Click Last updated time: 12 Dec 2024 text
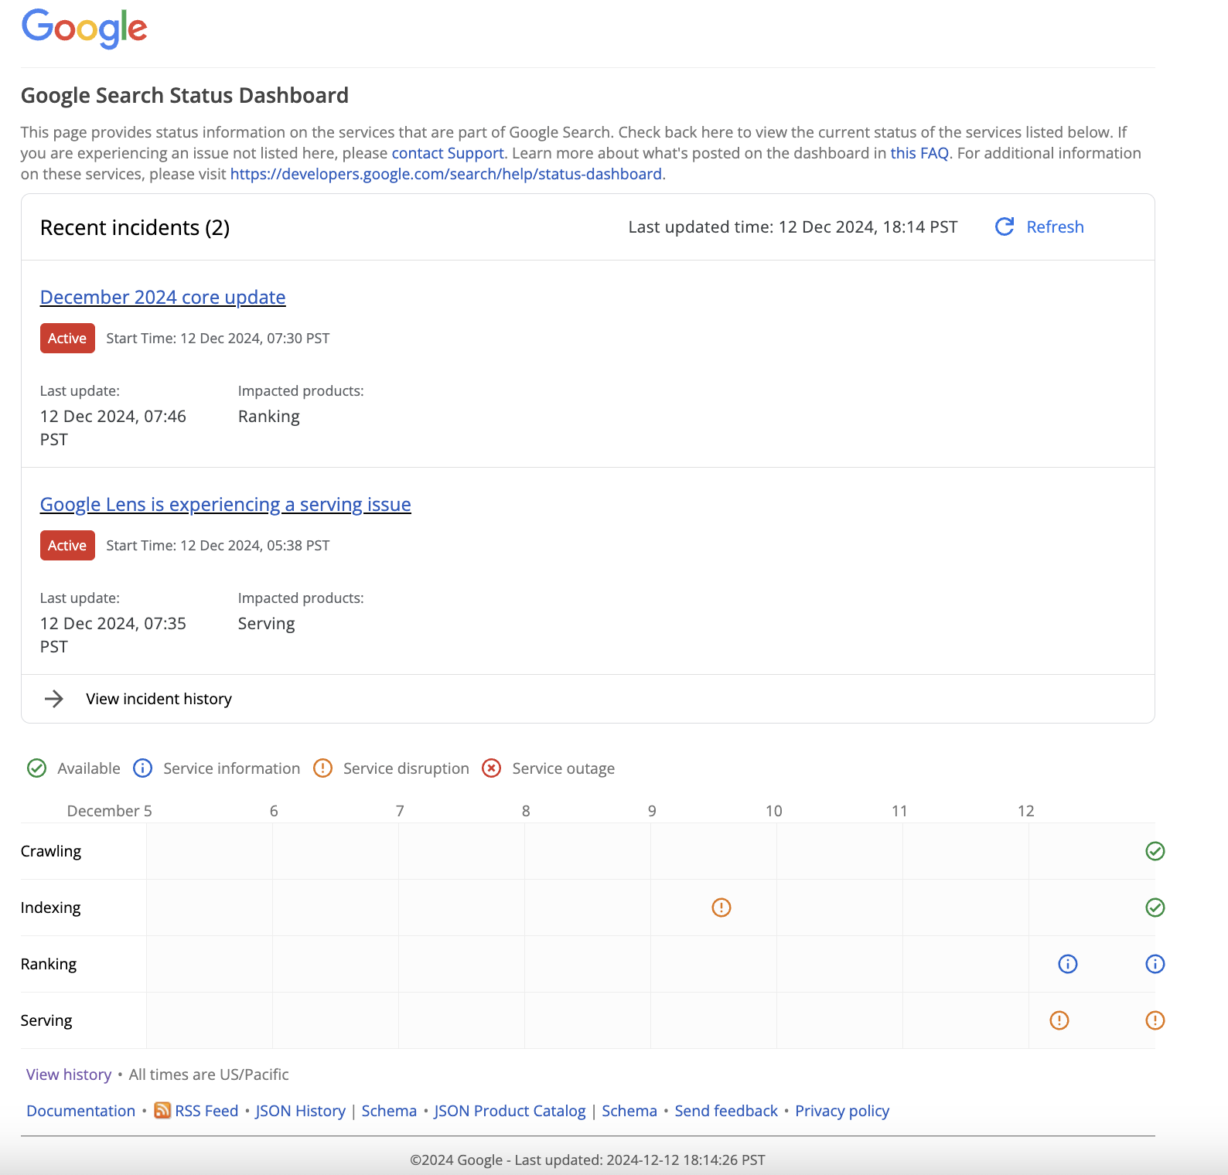 [793, 227]
